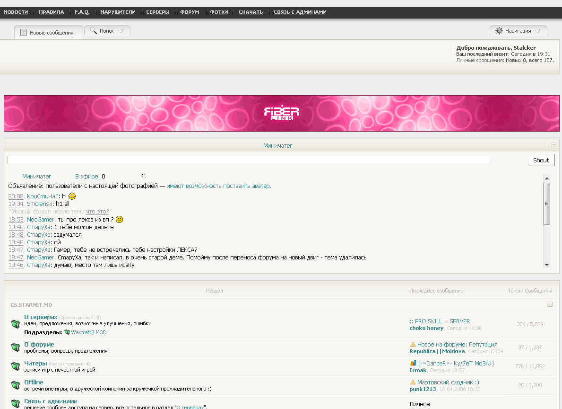Click the poll icon by DanceR post
Viewport: 562px width, 409px height.
tap(413, 363)
